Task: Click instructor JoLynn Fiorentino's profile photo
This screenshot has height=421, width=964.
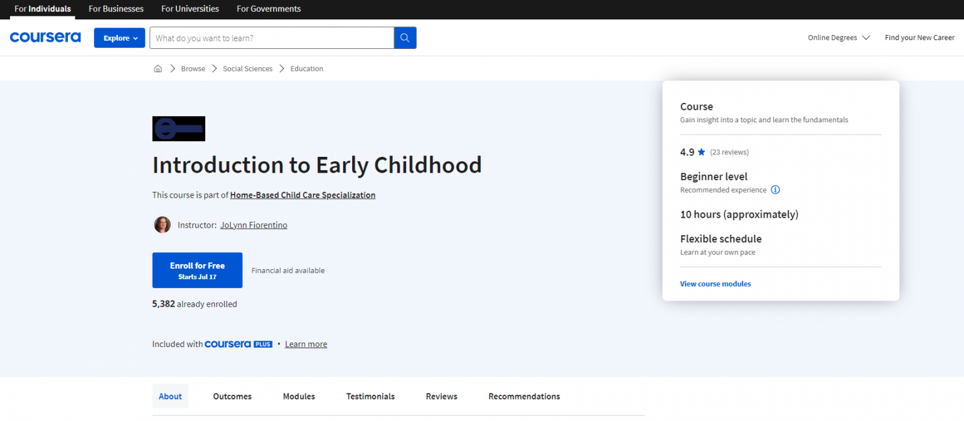Action: (x=162, y=225)
